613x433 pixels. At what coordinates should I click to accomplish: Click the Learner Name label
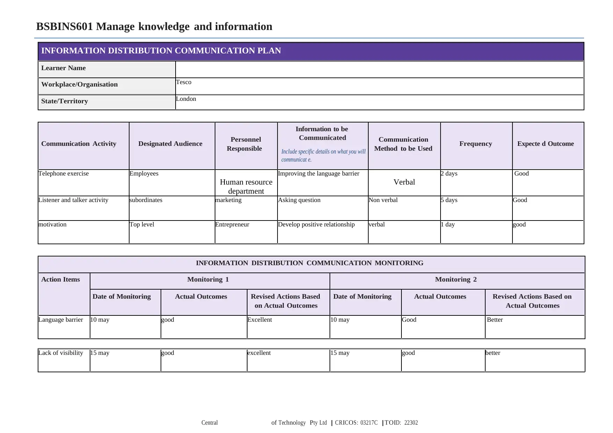coord(63,68)
